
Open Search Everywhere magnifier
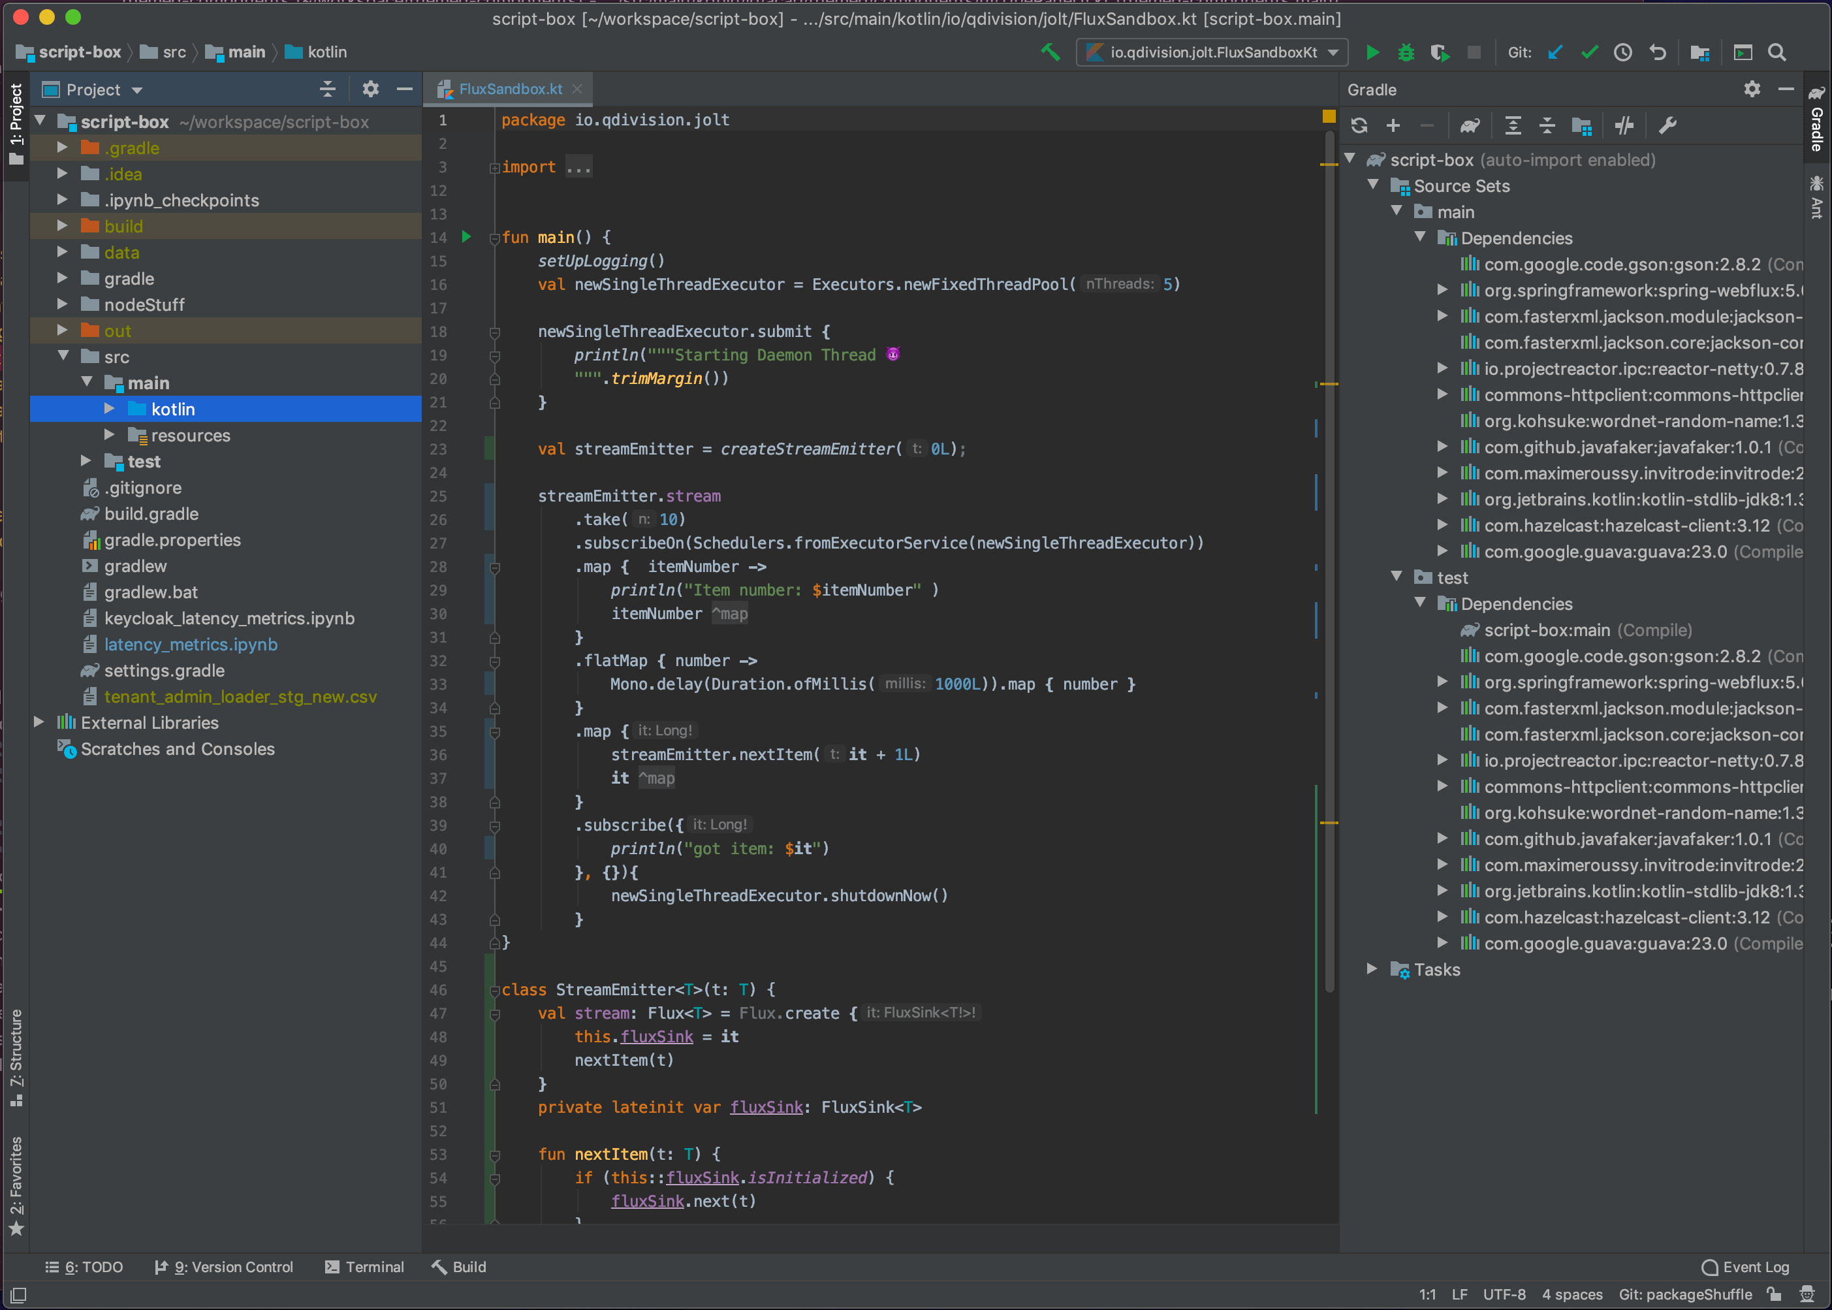point(1777,52)
